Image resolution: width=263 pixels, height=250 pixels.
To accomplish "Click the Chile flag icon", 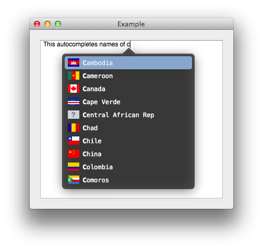I will [74, 141].
